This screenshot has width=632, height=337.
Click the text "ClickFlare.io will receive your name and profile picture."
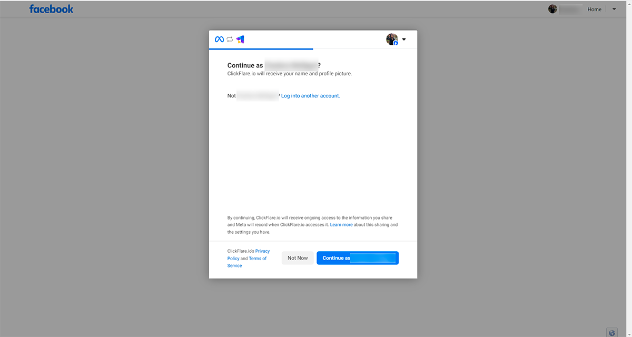click(290, 74)
